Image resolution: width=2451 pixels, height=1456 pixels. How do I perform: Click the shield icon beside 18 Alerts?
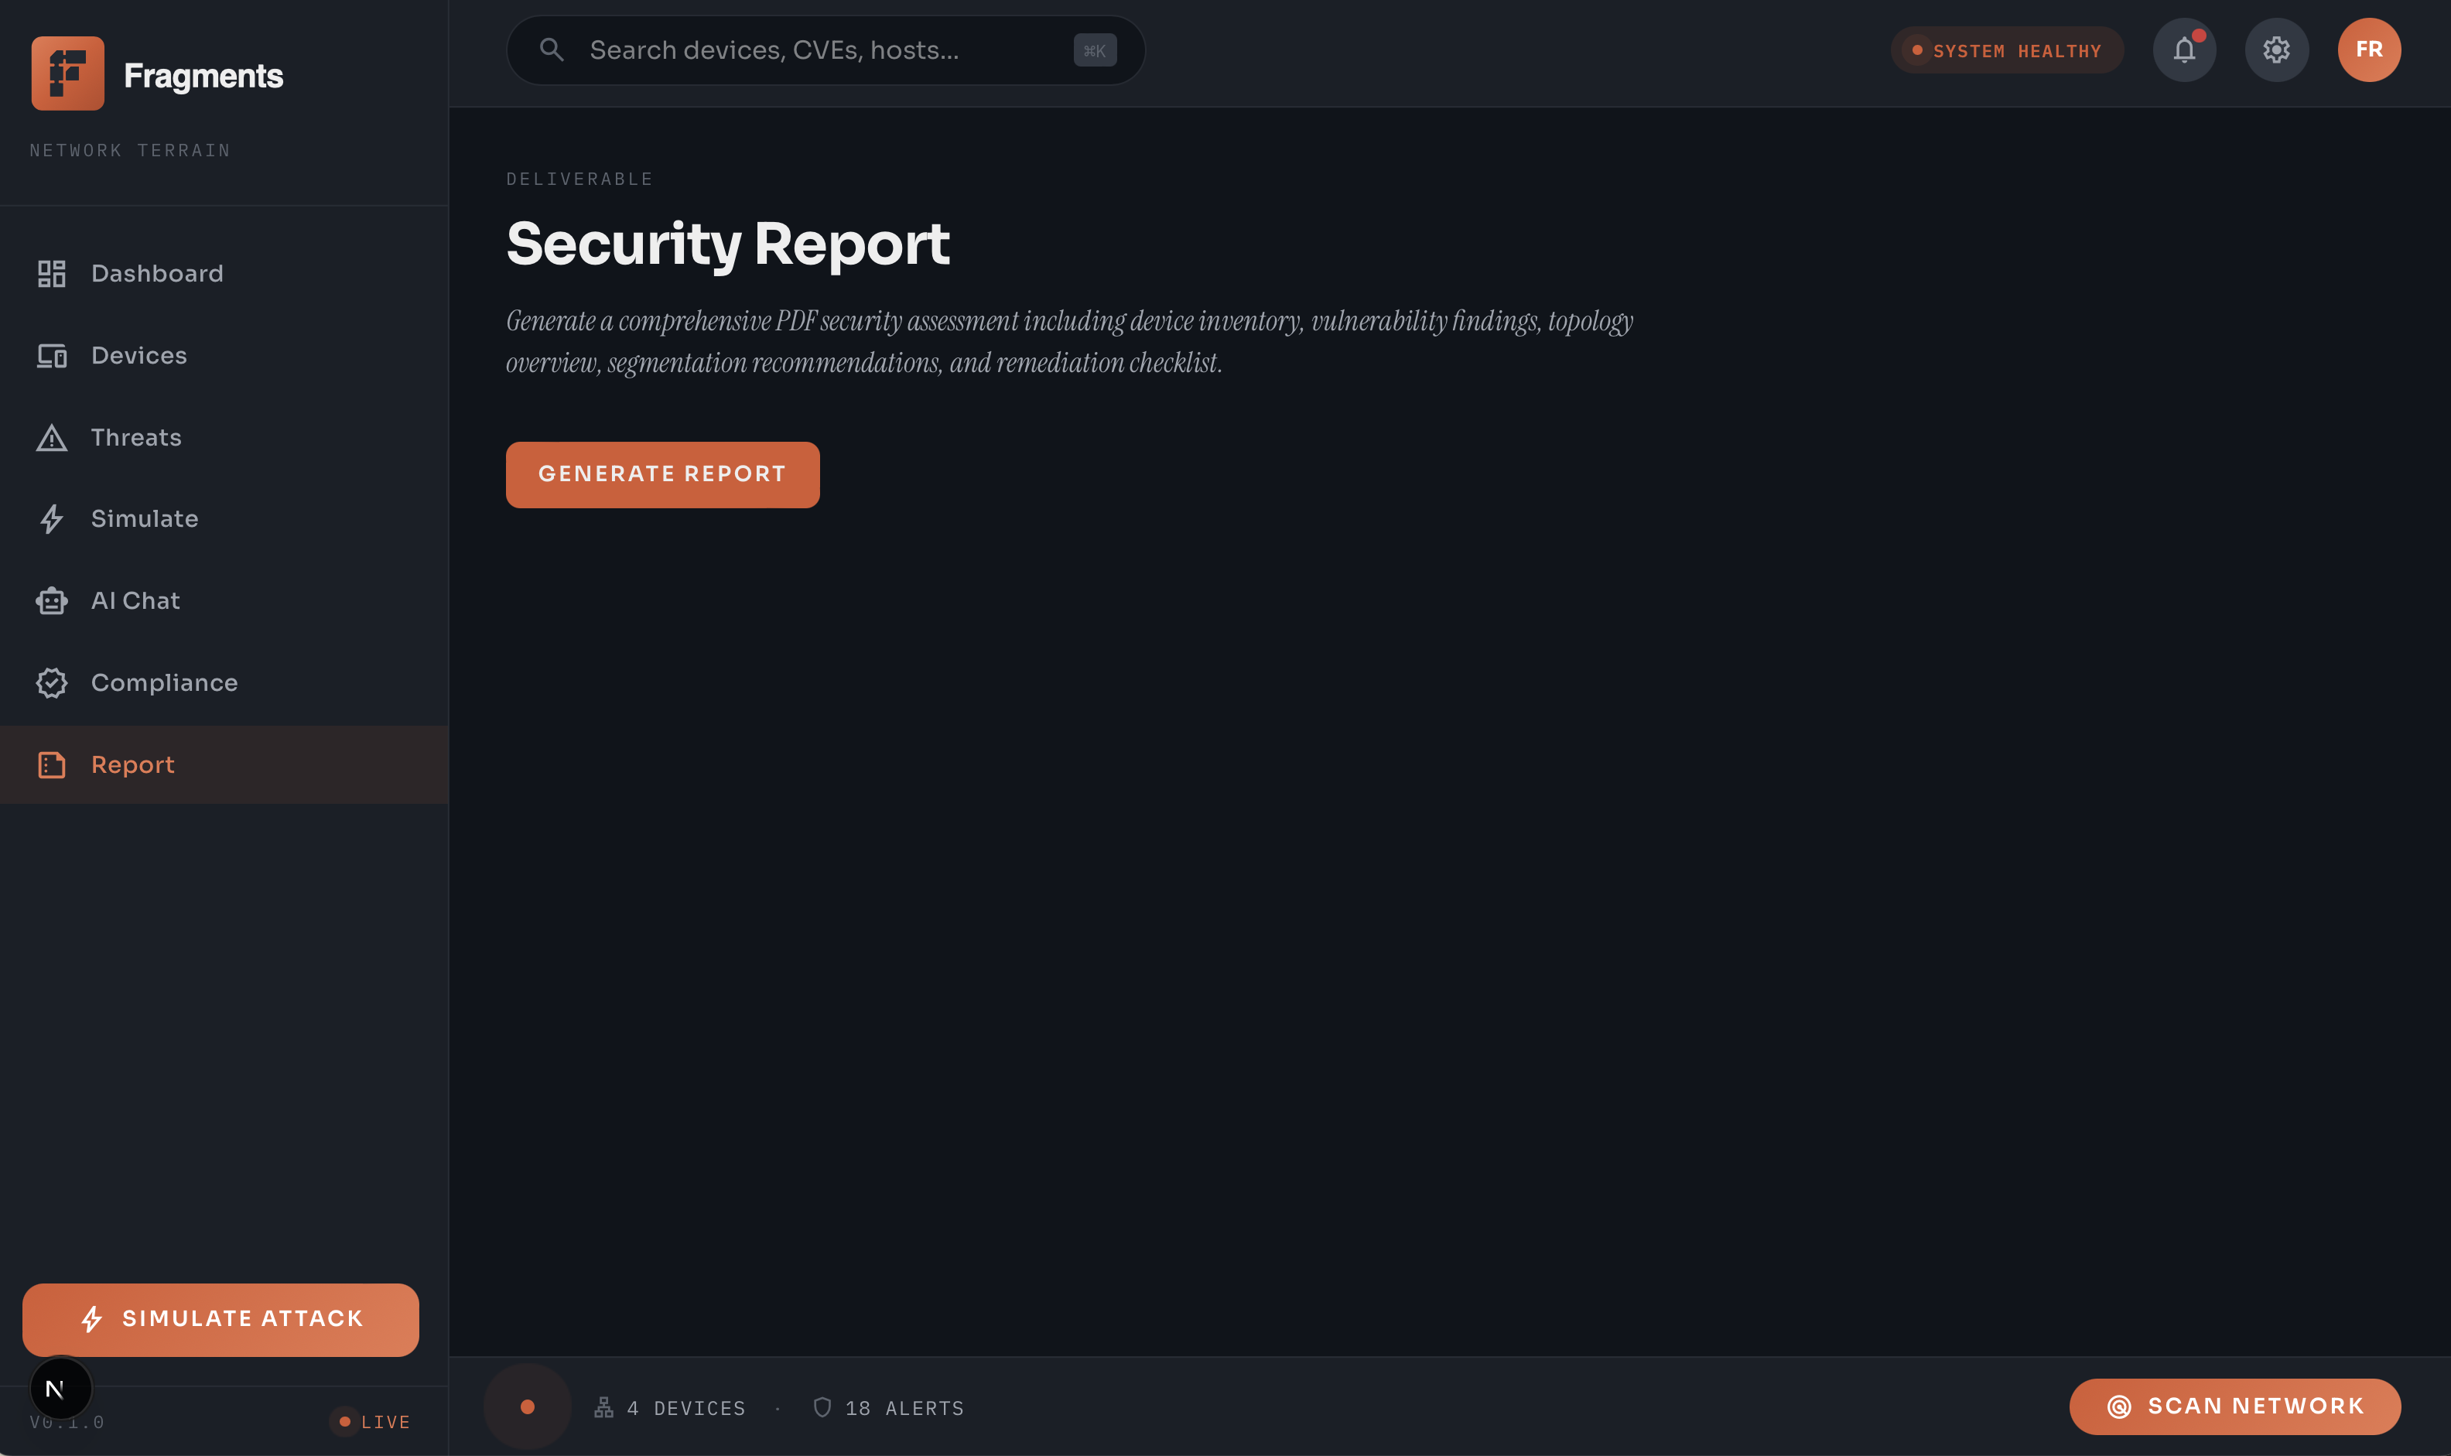[x=822, y=1407]
